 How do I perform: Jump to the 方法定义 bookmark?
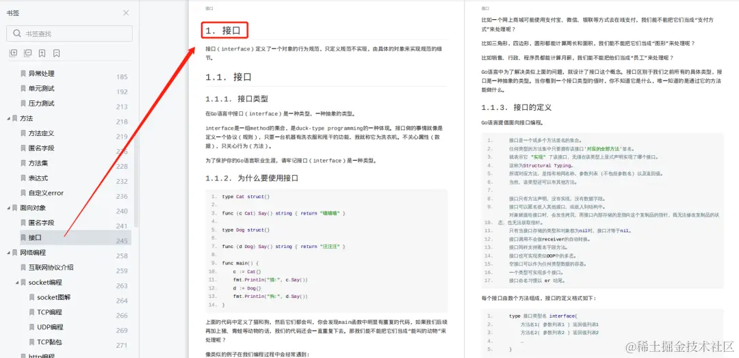[42, 133]
